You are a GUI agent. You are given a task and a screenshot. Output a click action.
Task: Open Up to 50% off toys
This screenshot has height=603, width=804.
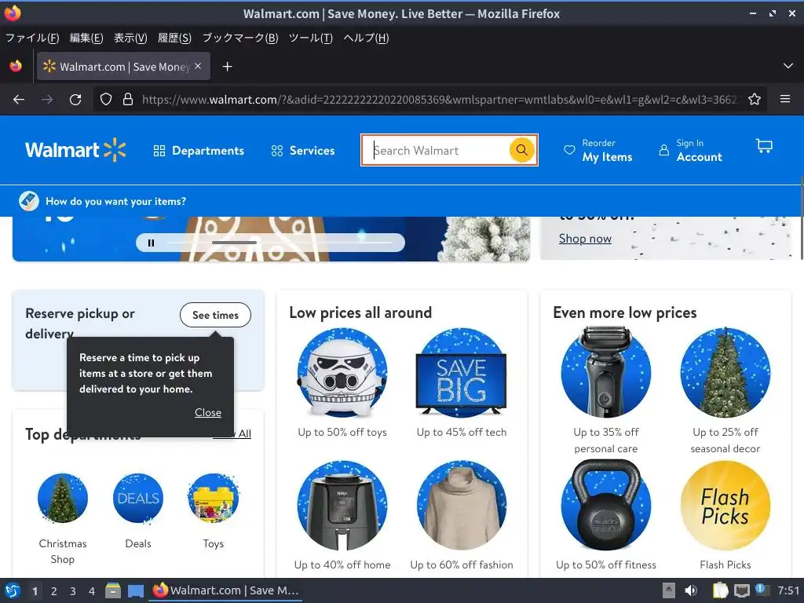coord(342,383)
